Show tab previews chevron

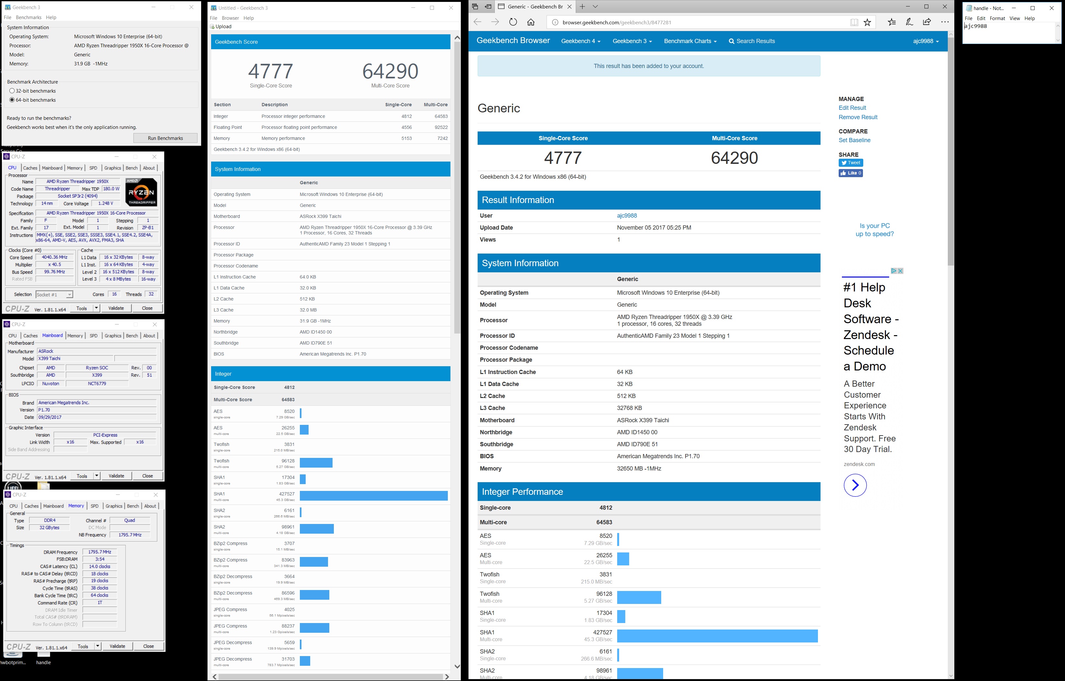click(595, 6)
